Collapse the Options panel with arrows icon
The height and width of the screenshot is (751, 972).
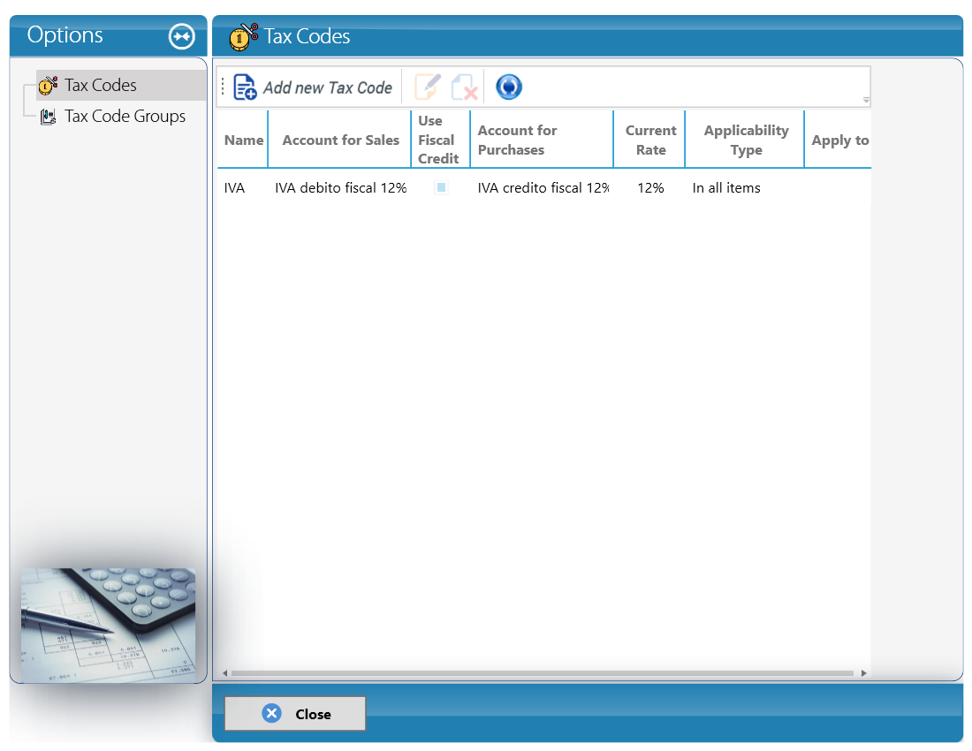[x=182, y=36]
